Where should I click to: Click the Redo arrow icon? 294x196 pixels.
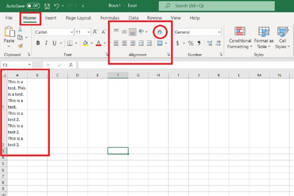pos(70,6)
